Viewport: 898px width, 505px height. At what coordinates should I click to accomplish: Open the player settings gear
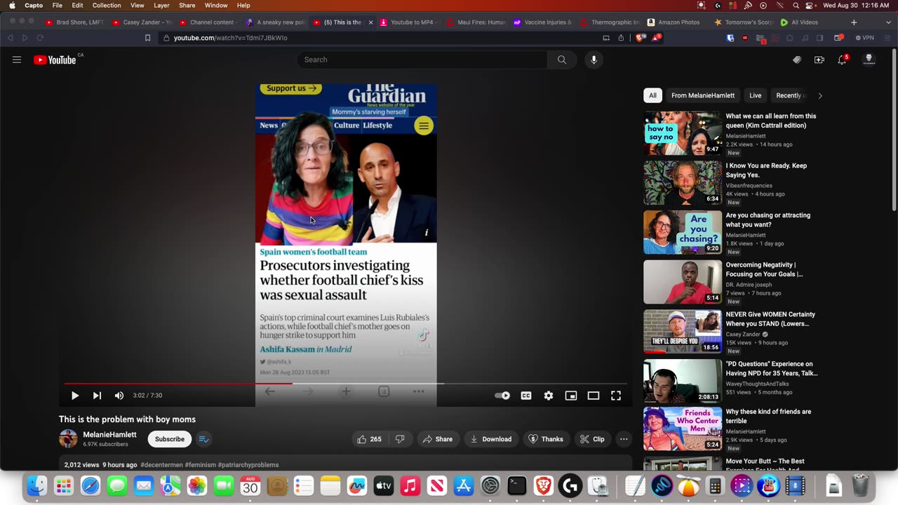[x=549, y=396]
